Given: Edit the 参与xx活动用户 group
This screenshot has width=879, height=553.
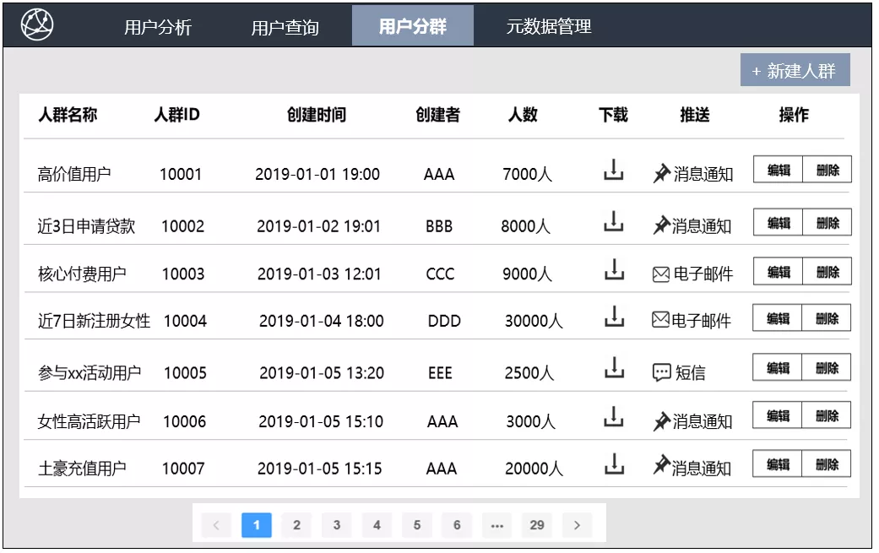Looking at the screenshot, I should [778, 367].
